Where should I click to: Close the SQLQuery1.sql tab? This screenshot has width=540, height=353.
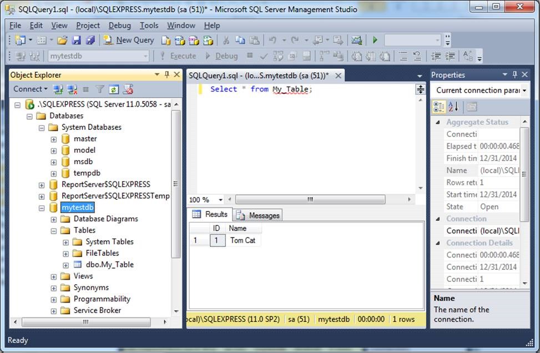click(338, 75)
